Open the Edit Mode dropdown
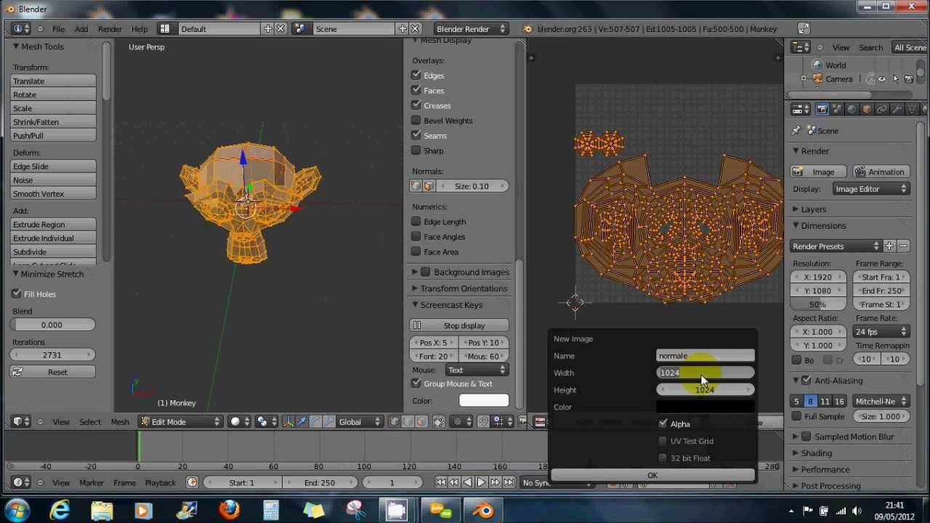The image size is (930, 523). [x=180, y=421]
